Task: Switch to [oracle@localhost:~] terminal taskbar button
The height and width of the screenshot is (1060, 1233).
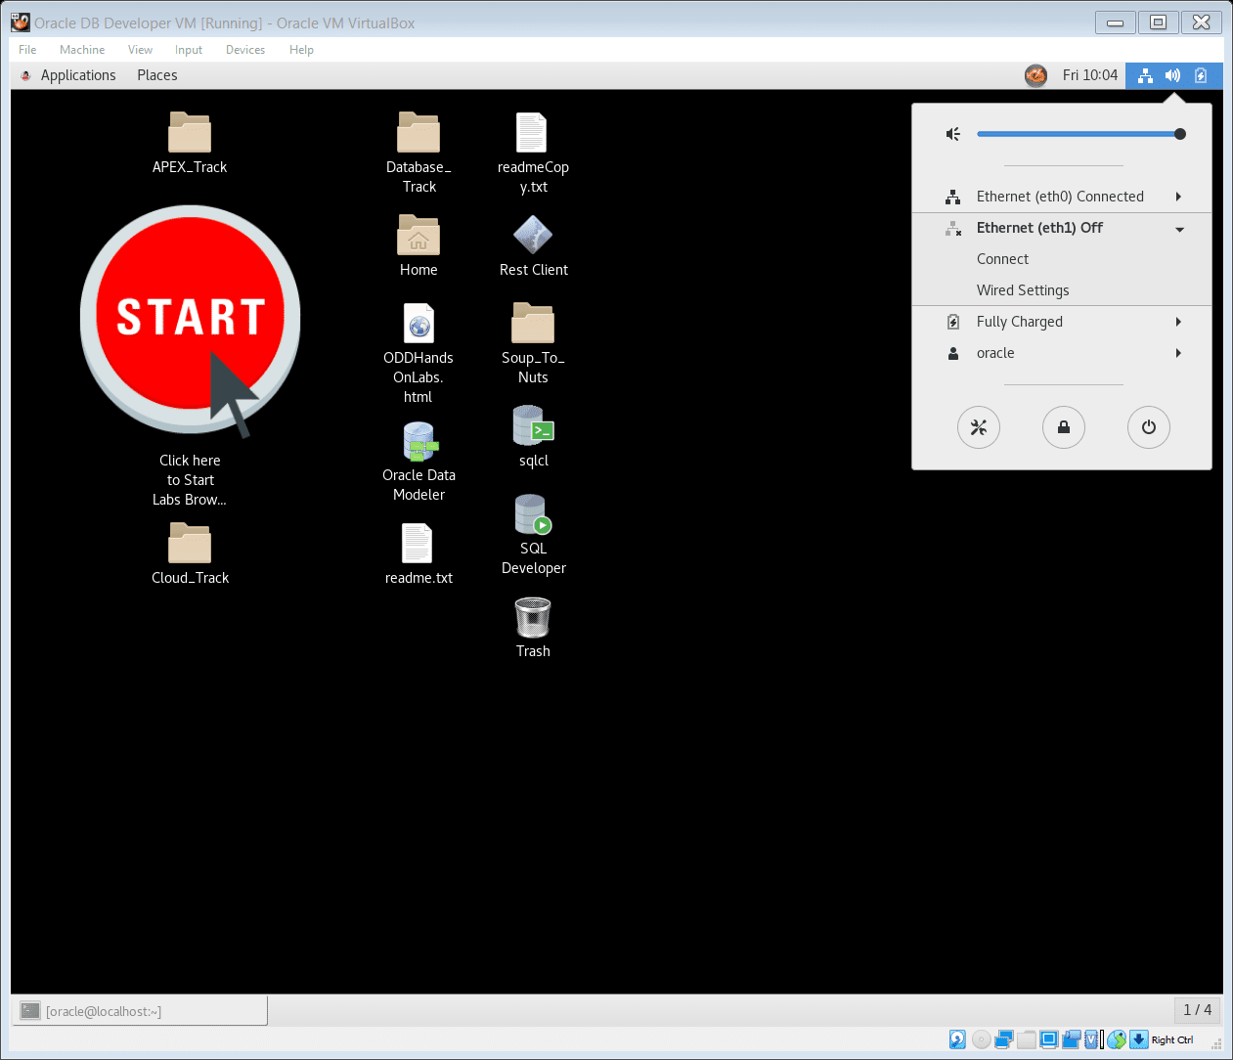Action: coord(139,1011)
